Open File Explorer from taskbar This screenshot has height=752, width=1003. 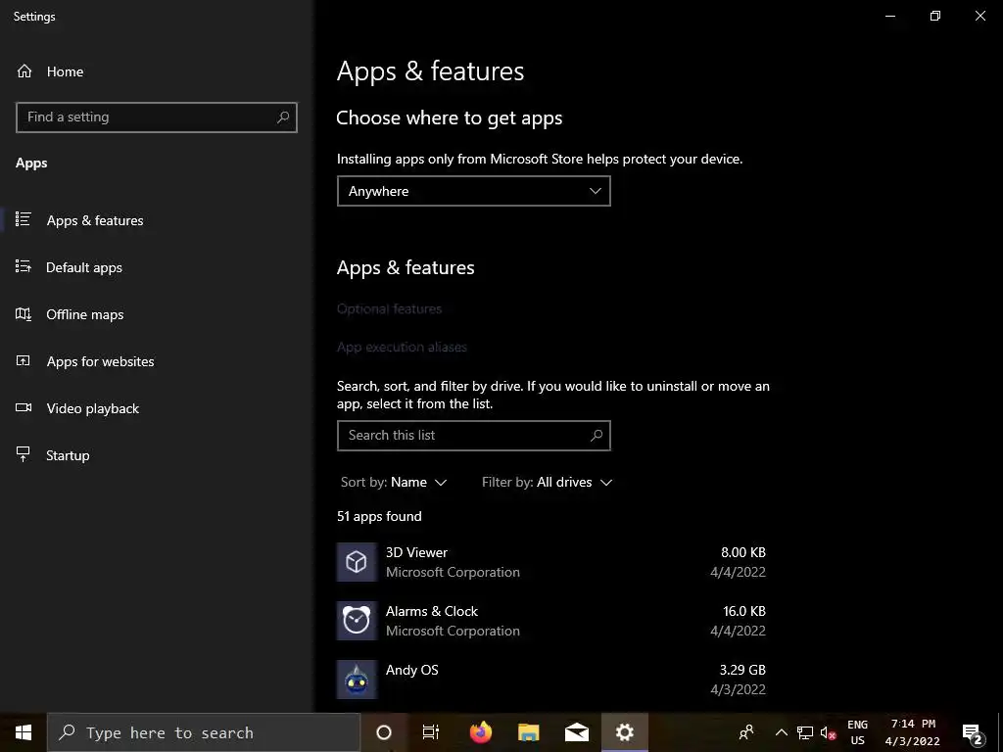pyautogui.click(x=528, y=732)
